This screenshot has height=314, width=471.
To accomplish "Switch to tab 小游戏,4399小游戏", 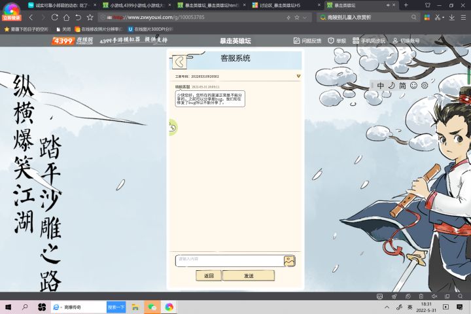I will point(137,5).
